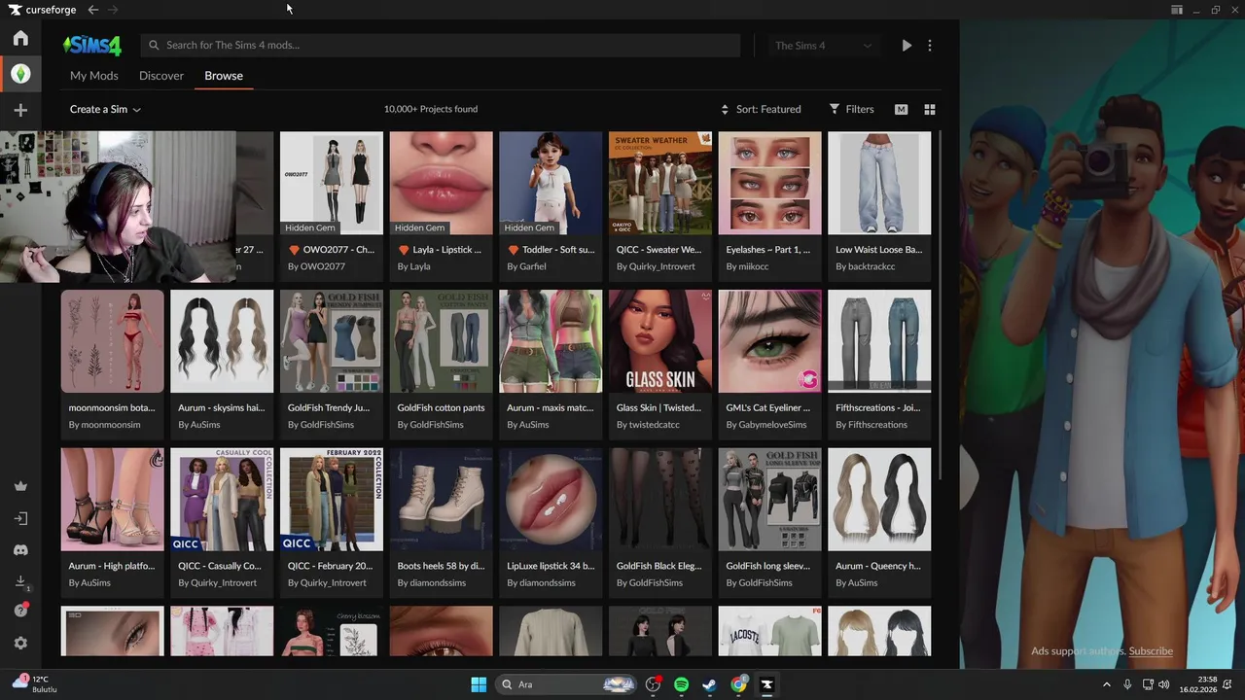
Task: Click the mod title 'GoldFish Black Eleg...'
Action: [x=658, y=566]
